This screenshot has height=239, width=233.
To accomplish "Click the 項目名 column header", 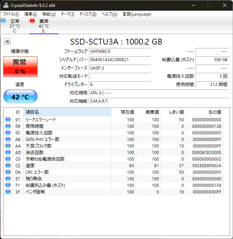I will (x=67, y=112).
